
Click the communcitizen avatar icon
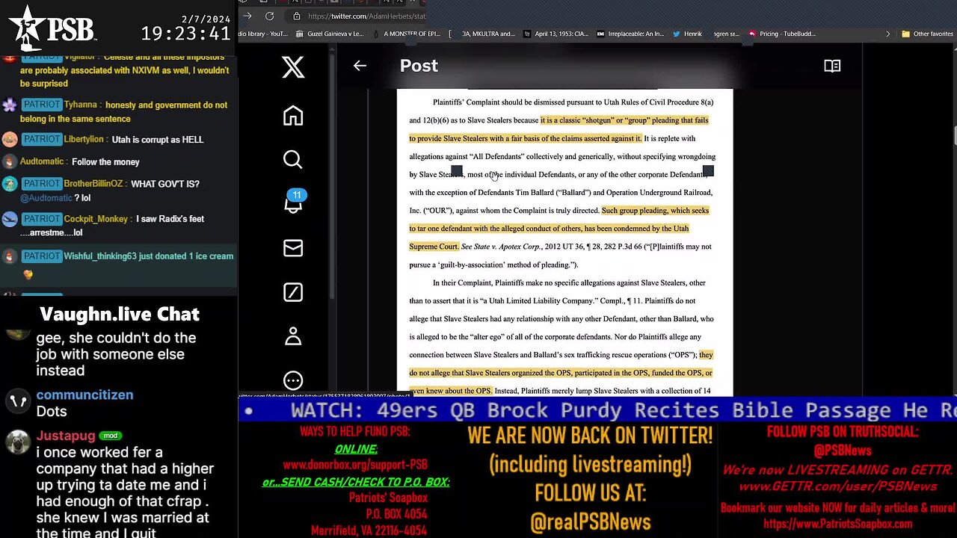(x=17, y=401)
